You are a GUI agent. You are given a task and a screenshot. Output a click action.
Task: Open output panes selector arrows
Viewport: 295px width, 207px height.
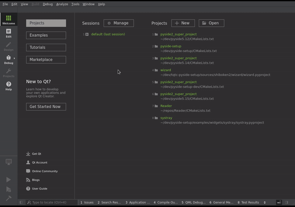point(265,202)
